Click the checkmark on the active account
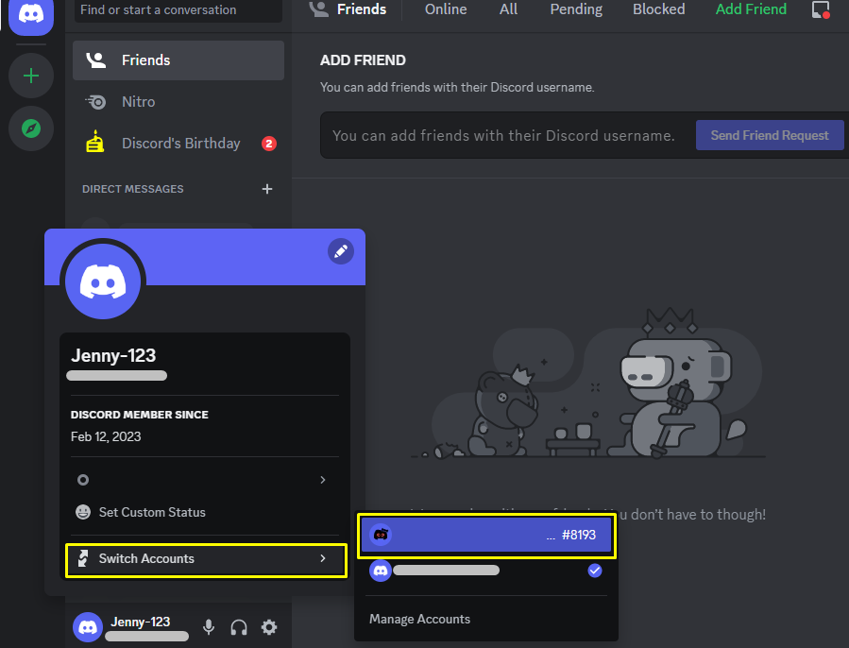Screen dimensions: 849x648 (x=595, y=571)
